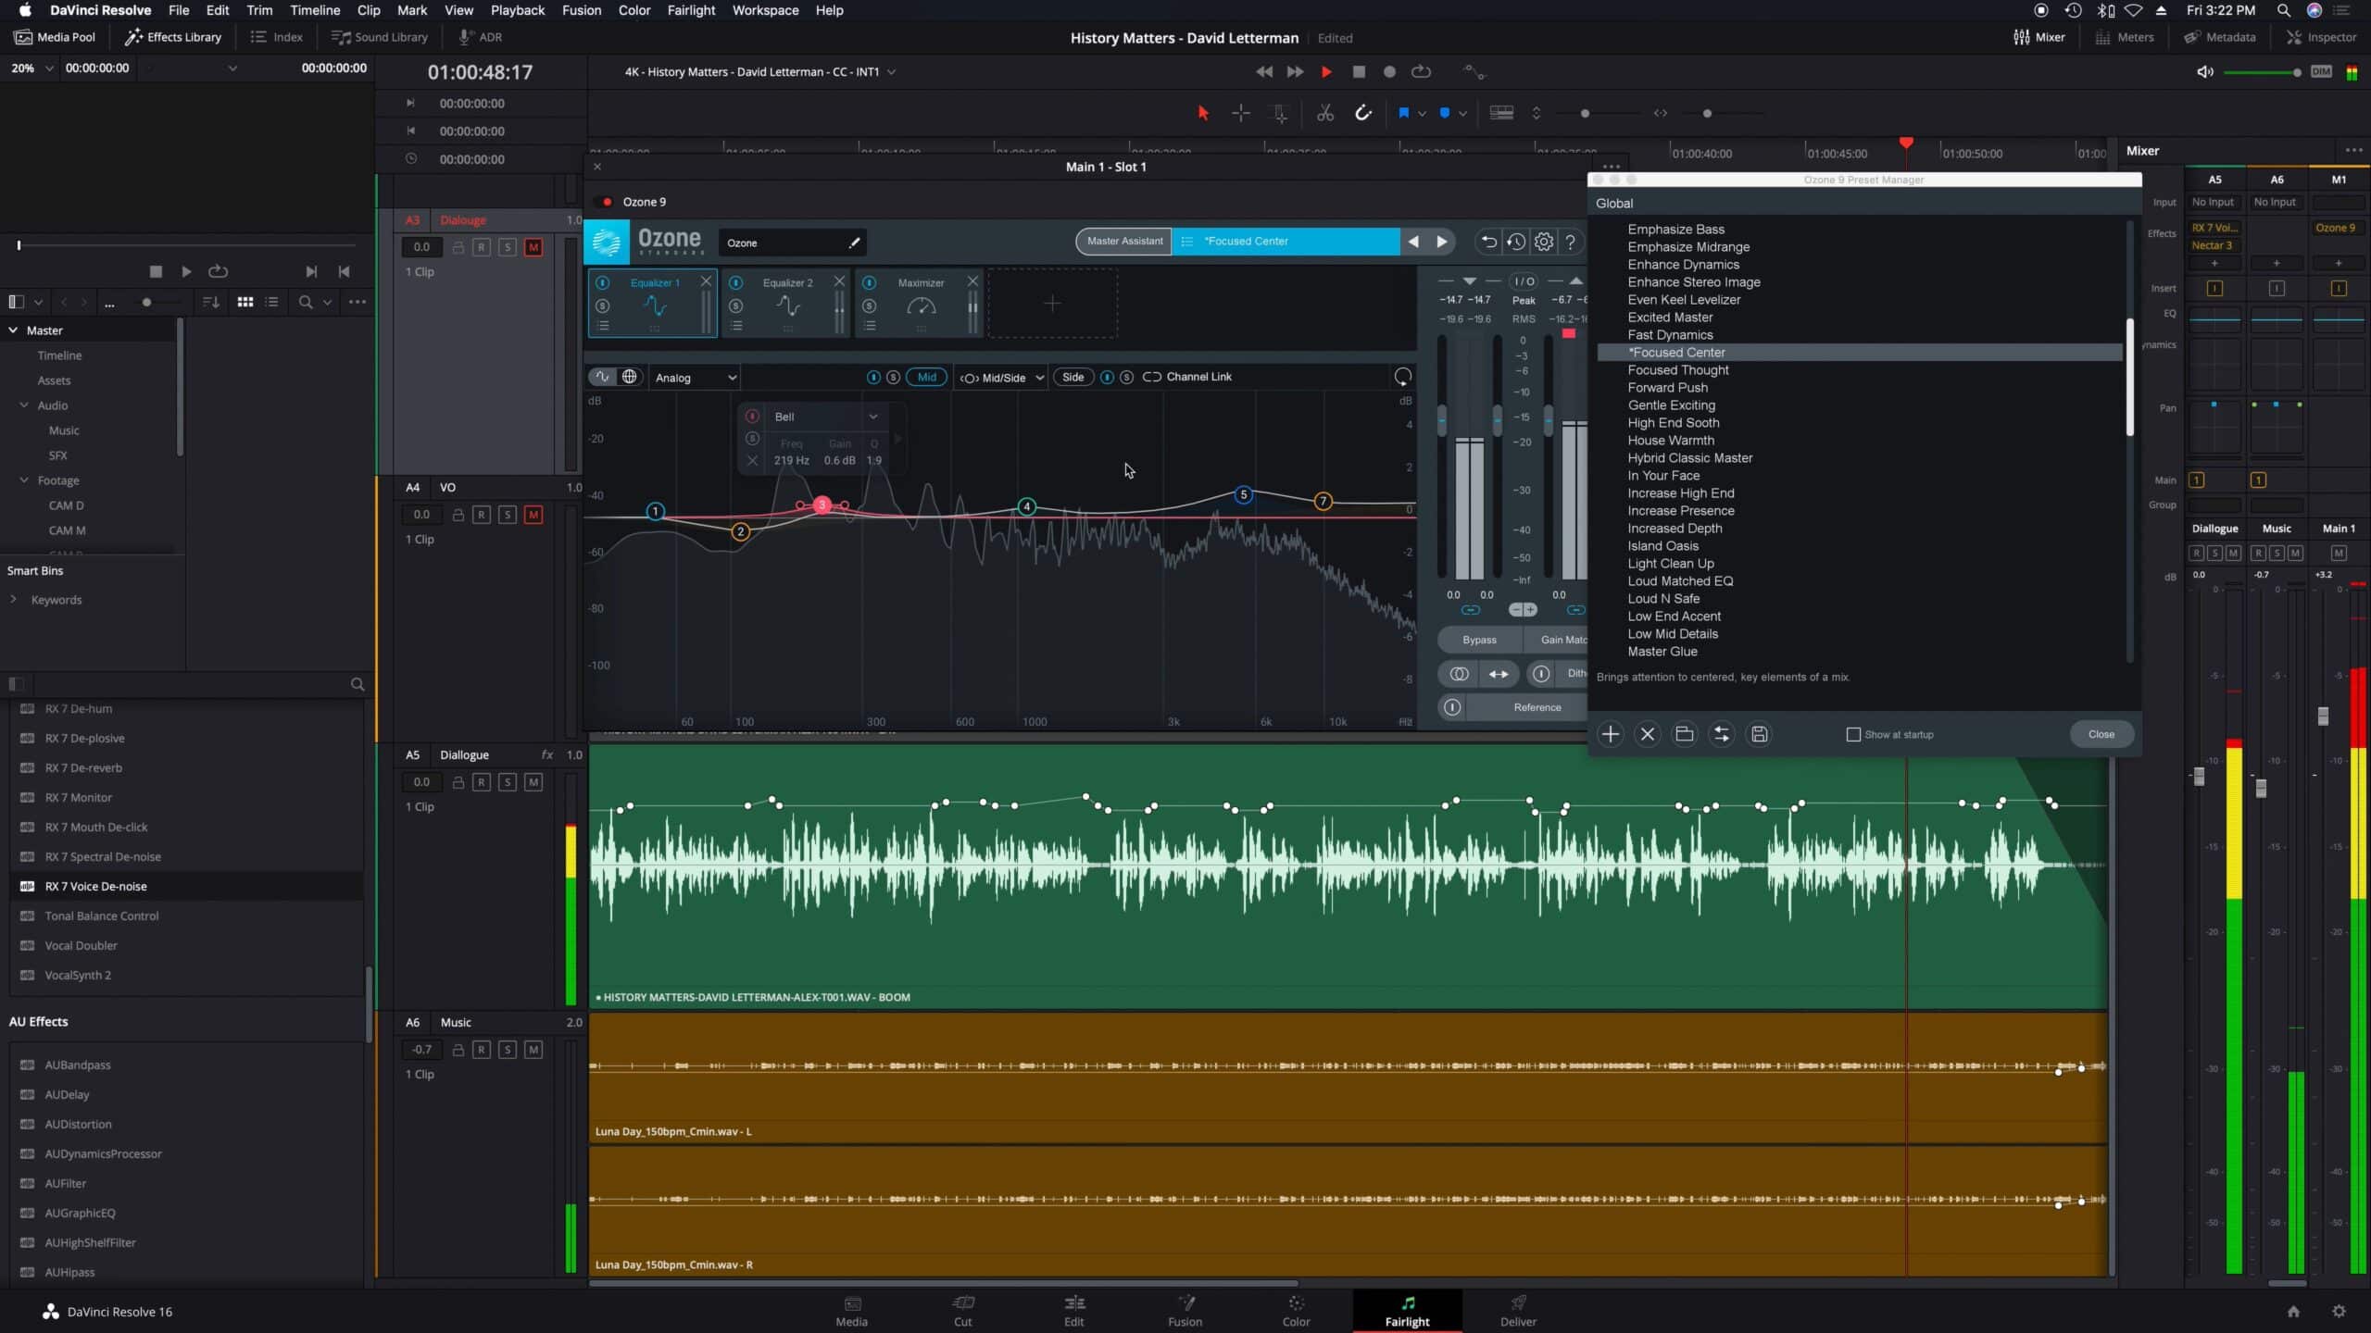Arm record on the A5 Dialogue track
2371x1333 pixels.
tap(482, 782)
